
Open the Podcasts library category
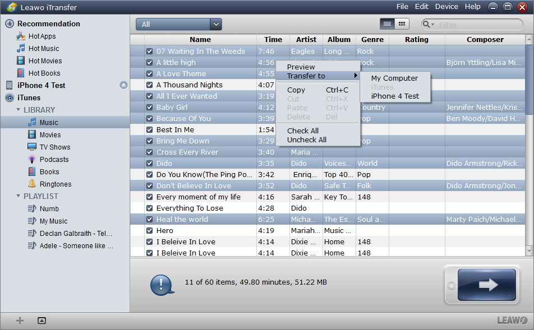click(x=54, y=159)
